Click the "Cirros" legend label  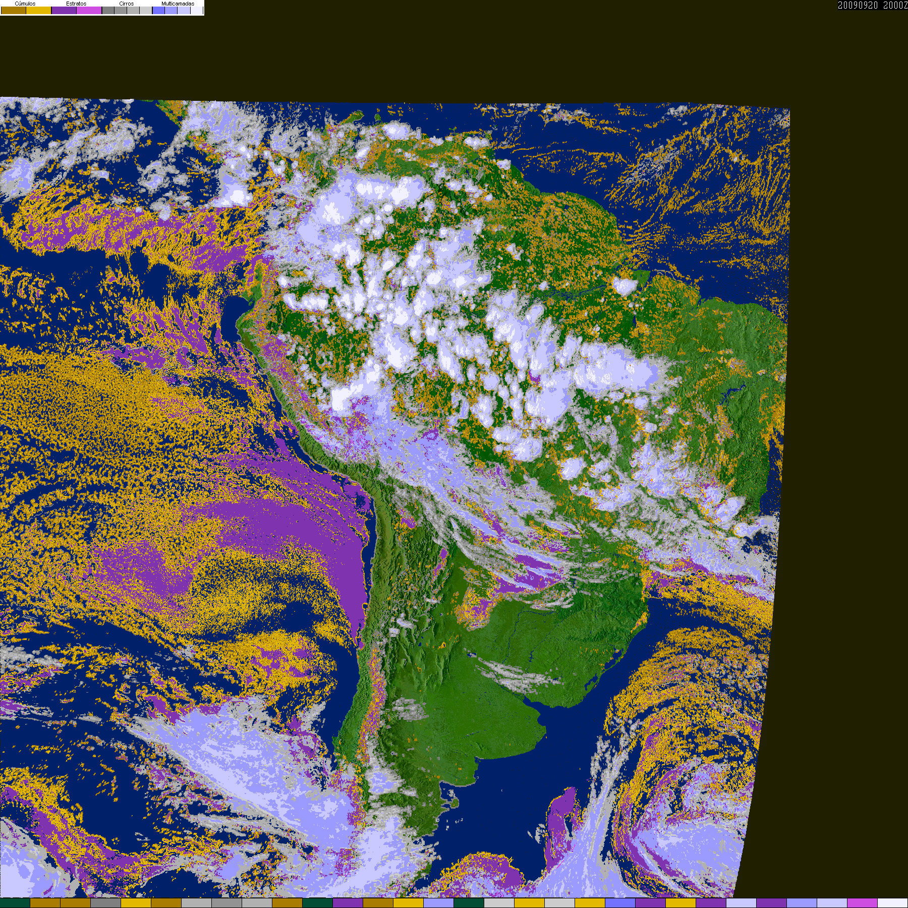pos(127,4)
